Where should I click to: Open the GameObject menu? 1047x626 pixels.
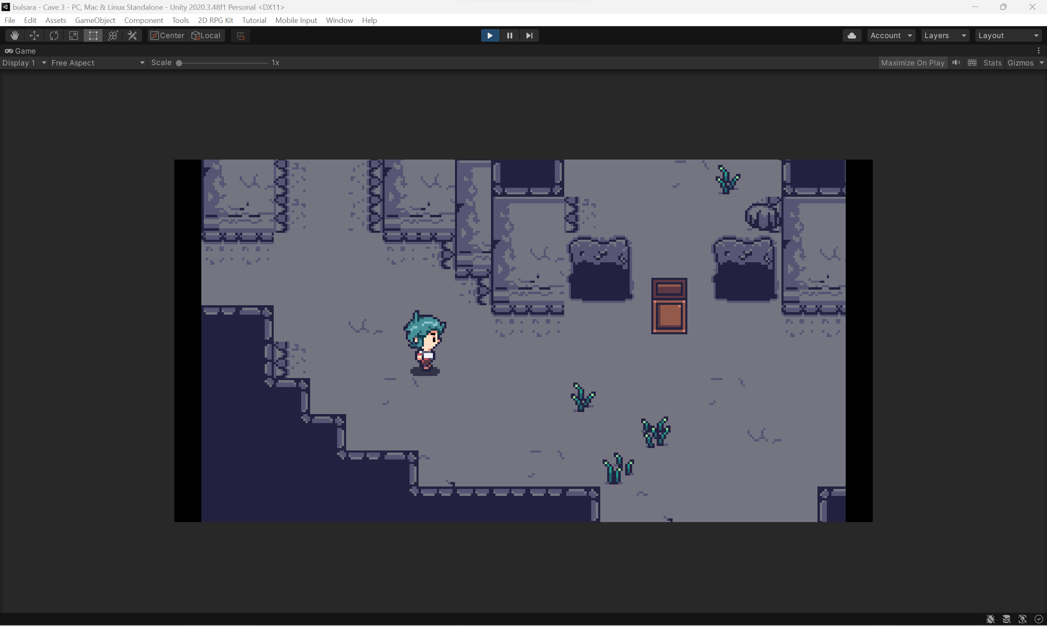click(x=95, y=20)
